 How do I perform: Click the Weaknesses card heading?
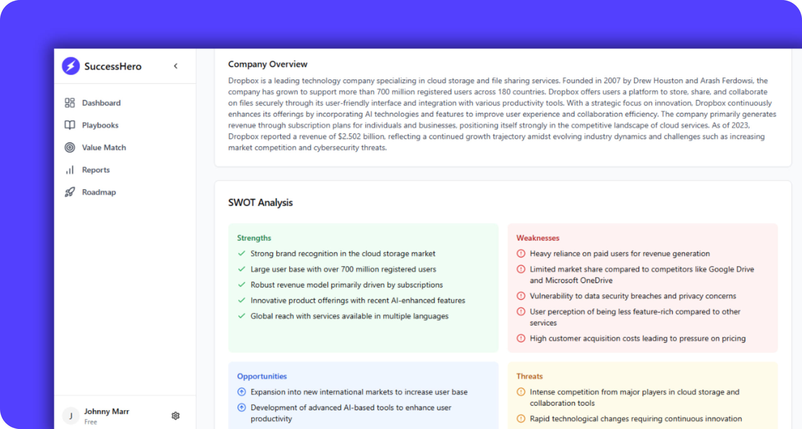click(538, 238)
